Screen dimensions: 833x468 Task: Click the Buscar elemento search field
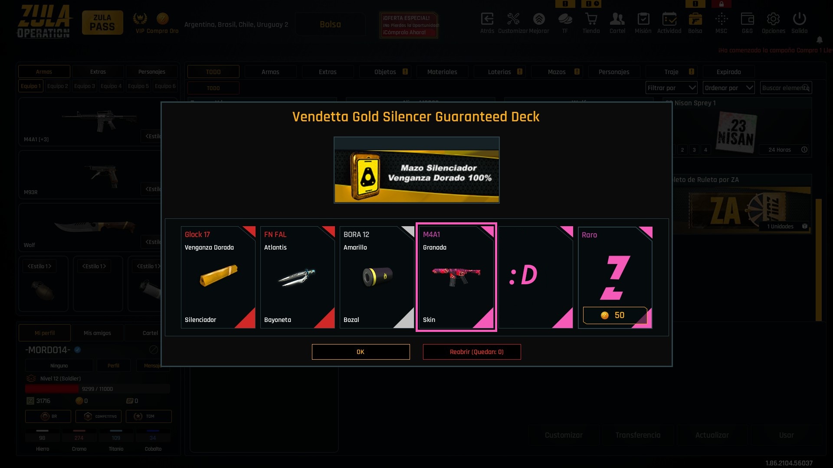tap(786, 88)
